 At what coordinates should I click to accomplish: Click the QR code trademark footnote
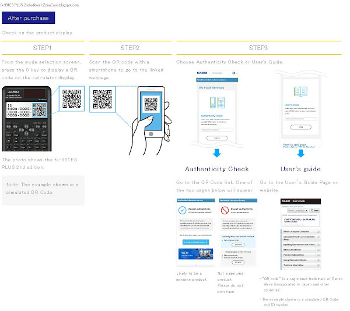tap(302, 284)
